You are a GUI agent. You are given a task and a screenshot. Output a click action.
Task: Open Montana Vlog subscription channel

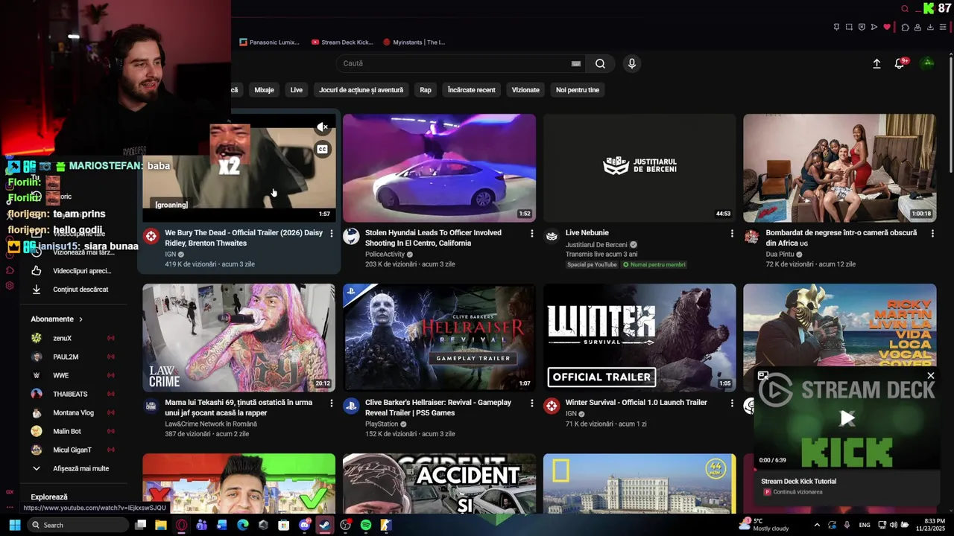point(72,412)
